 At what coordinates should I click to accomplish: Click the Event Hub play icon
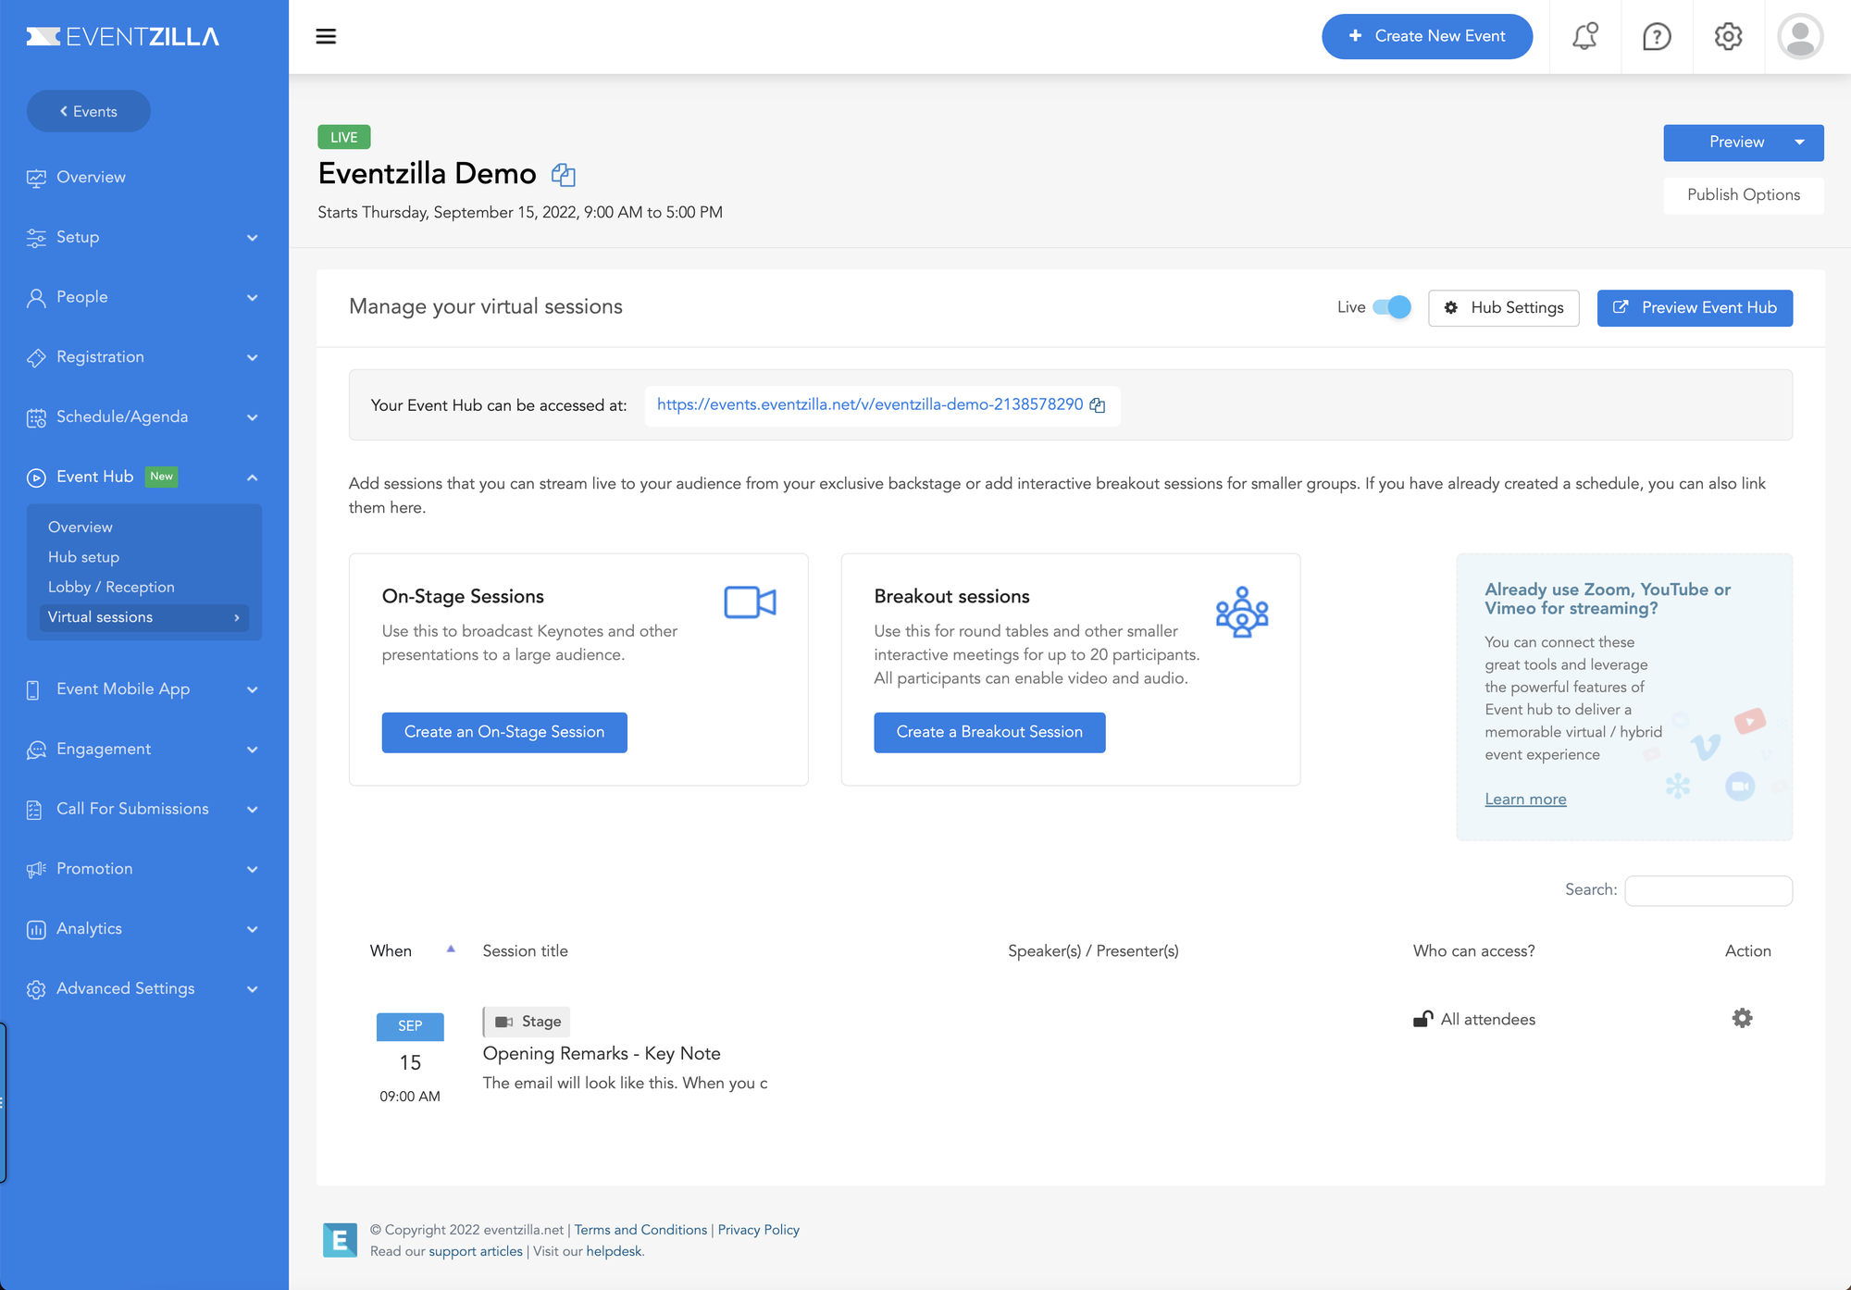click(36, 478)
